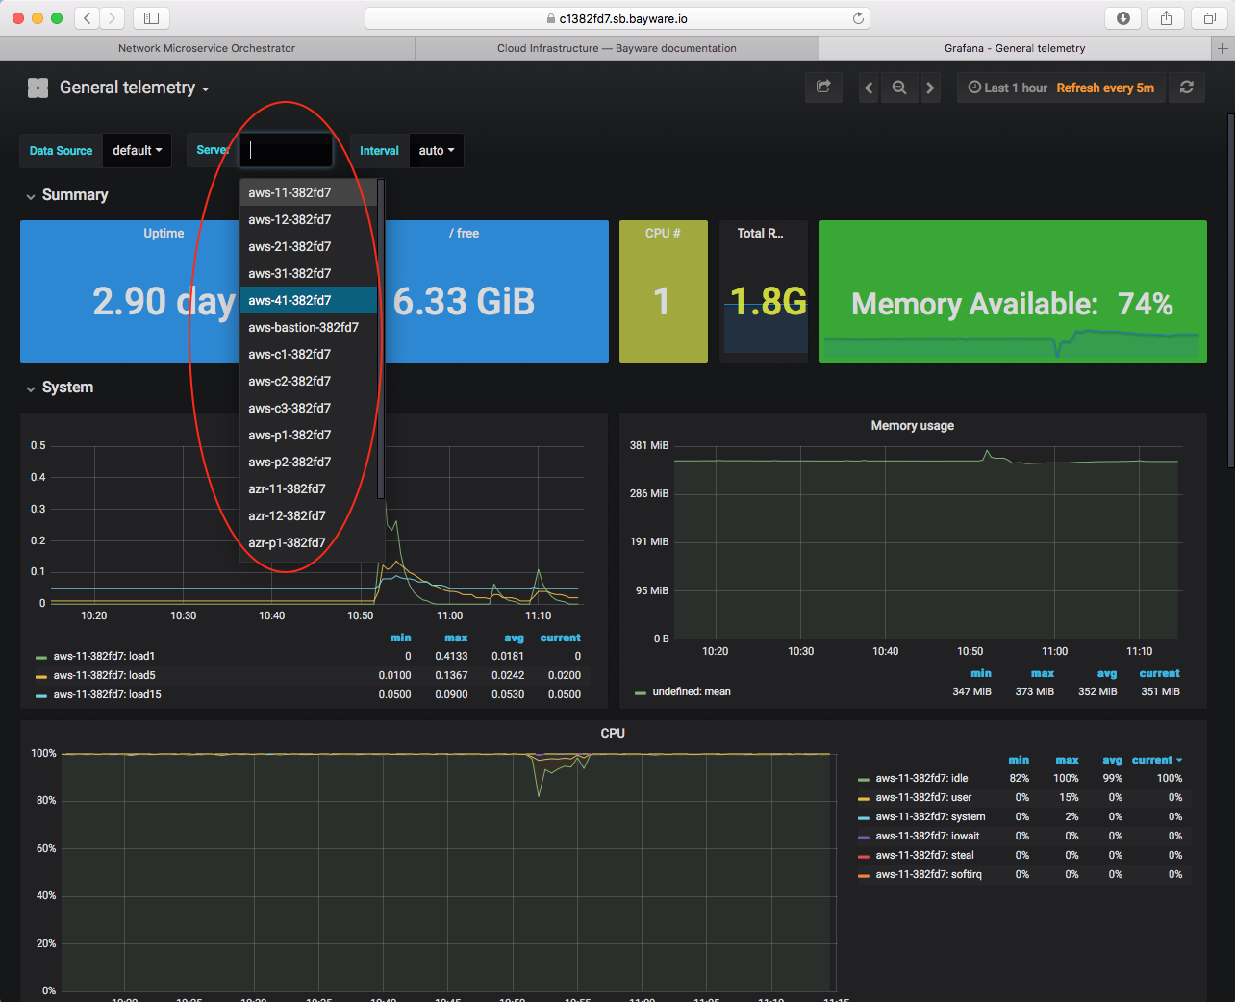Open the Data Source default dropdown
This screenshot has height=1002, width=1235.
point(138,150)
